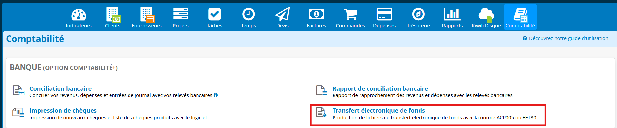
Task: Open the Comptabilité module icon
Action: click(x=521, y=15)
